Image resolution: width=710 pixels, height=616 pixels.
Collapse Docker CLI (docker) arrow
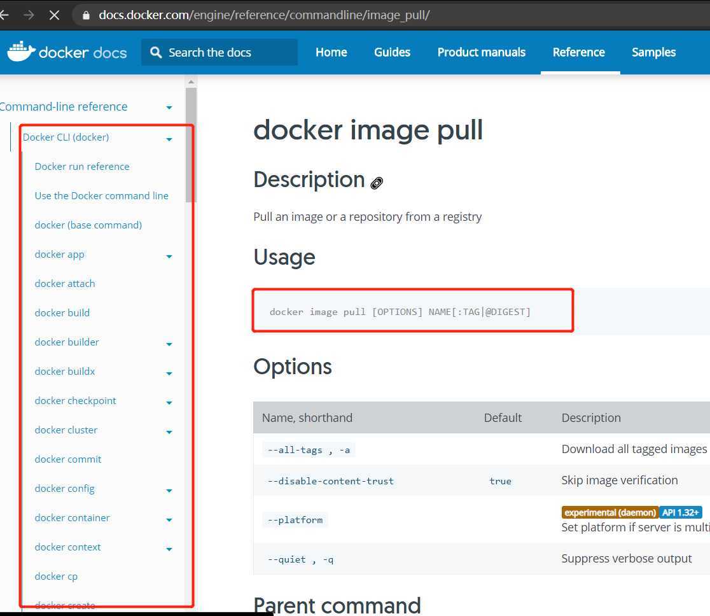169,139
